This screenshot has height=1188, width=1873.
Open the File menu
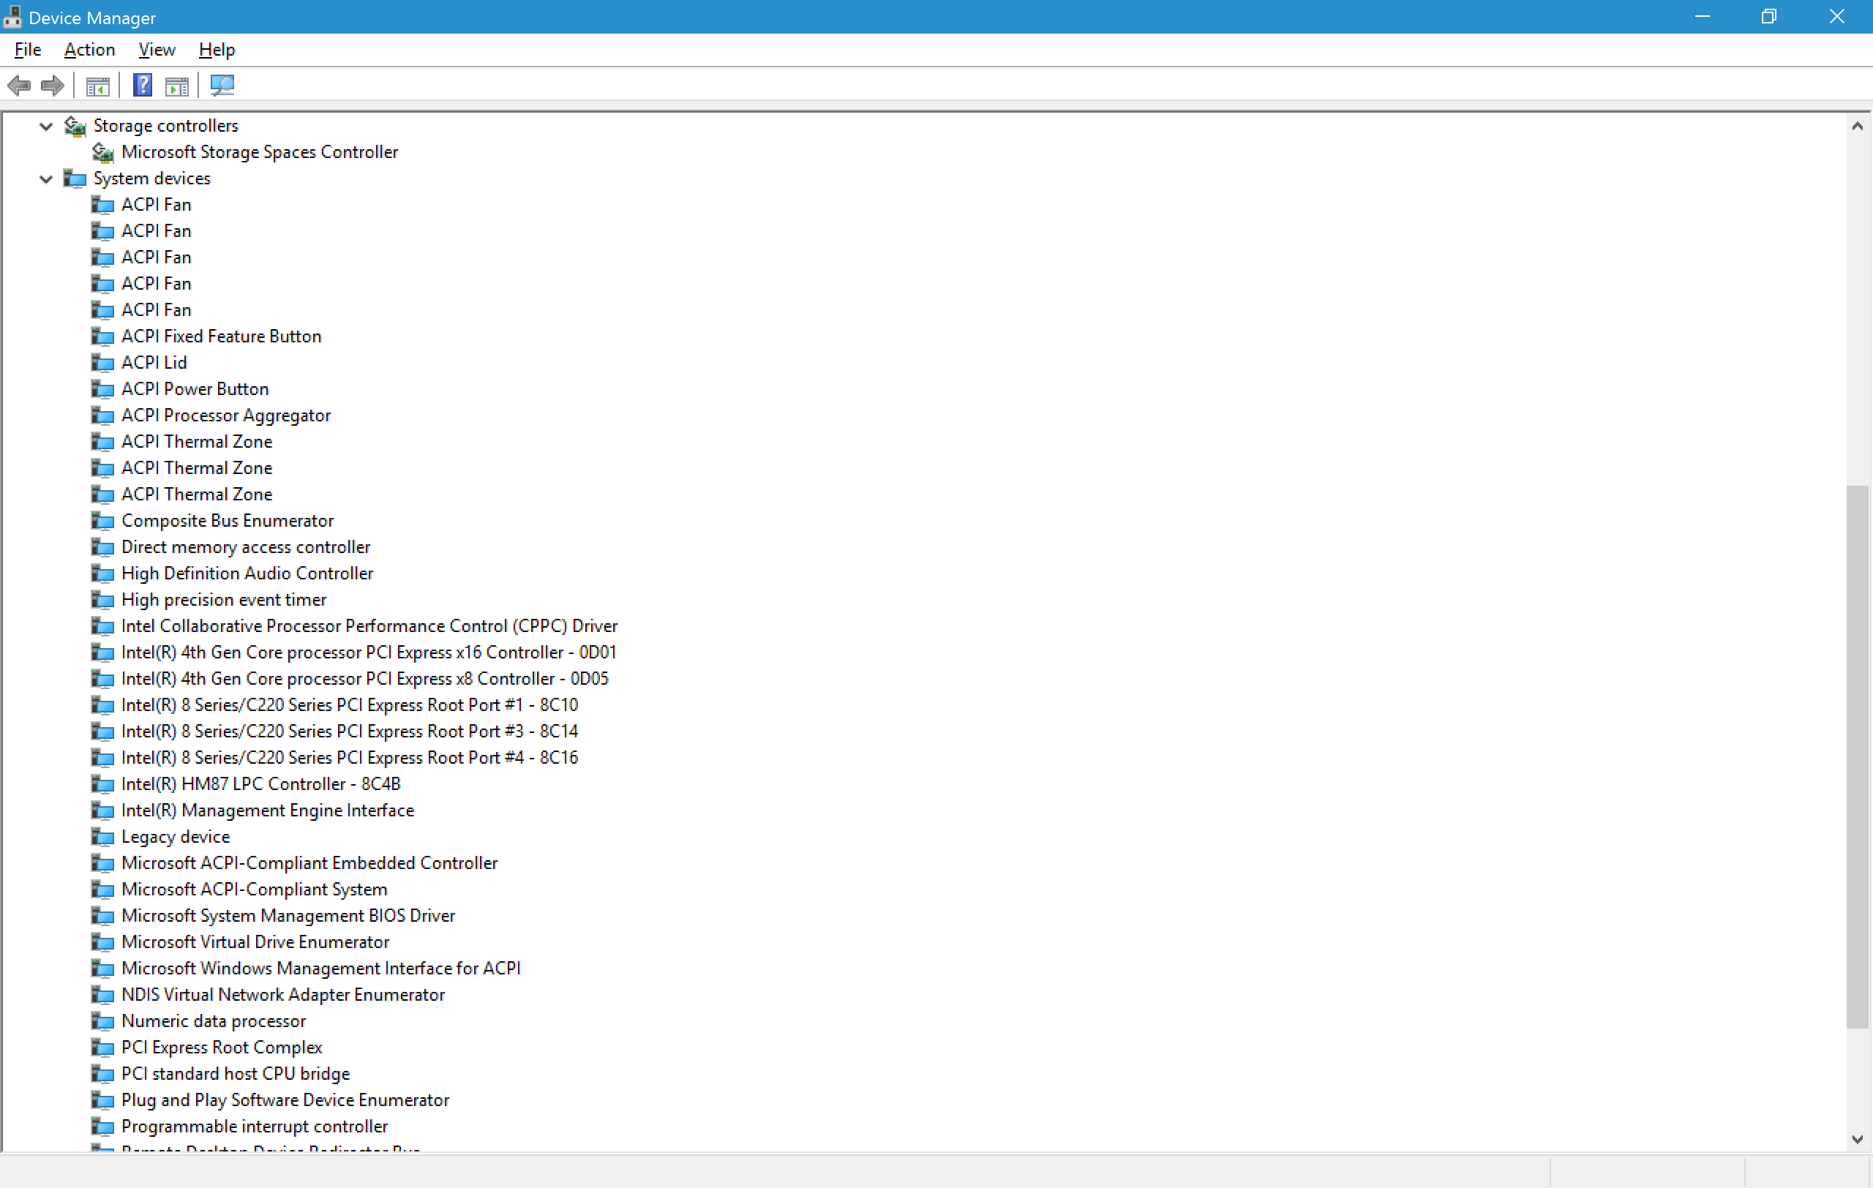(28, 50)
